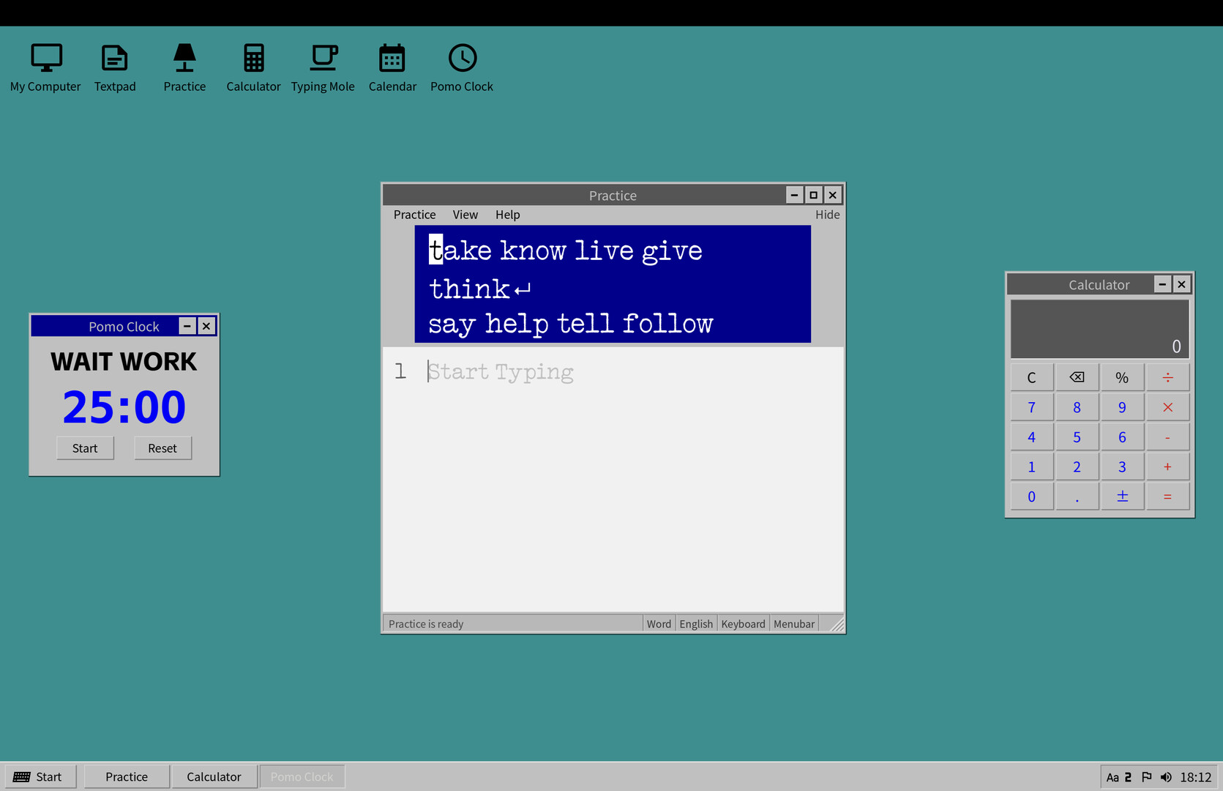Click the volume icon in the system tray
Screen dimensions: 1223x791
(1167, 776)
